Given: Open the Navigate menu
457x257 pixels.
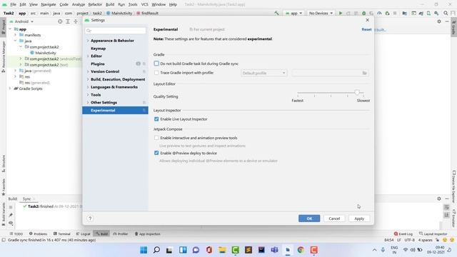Looking at the screenshot, I should 49,4.
